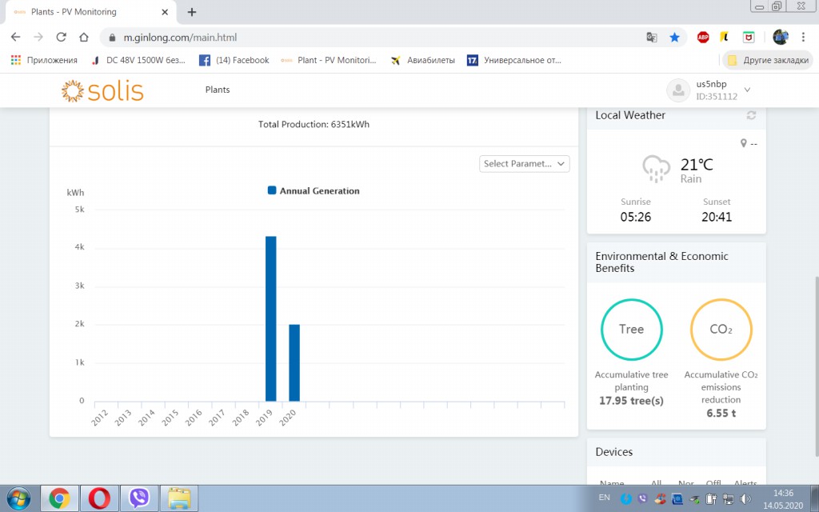Toggle the Annual Generation legend swatch

272,190
